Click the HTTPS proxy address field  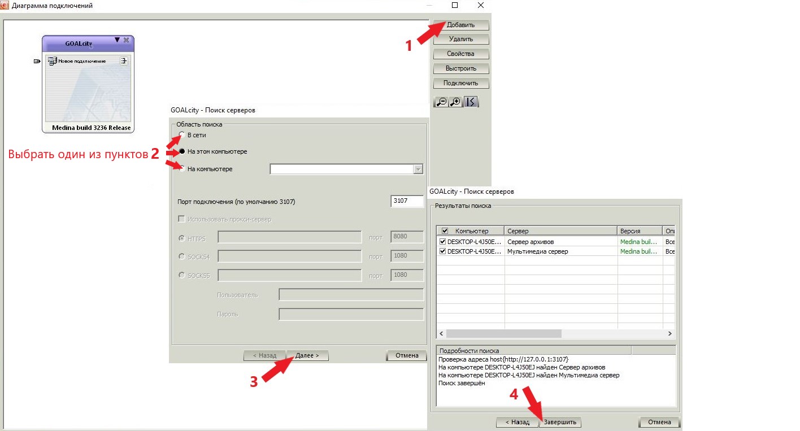[289, 237]
